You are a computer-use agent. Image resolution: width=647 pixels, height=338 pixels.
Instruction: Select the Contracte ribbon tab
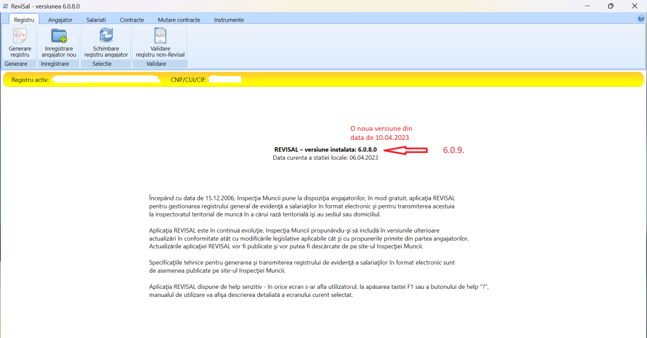pyautogui.click(x=132, y=20)
